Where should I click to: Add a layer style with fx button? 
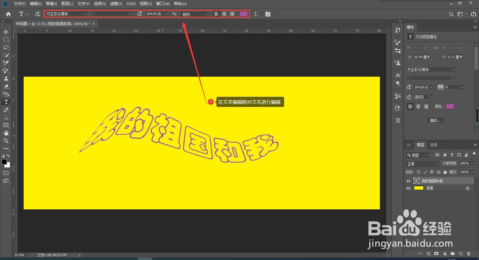428,254
